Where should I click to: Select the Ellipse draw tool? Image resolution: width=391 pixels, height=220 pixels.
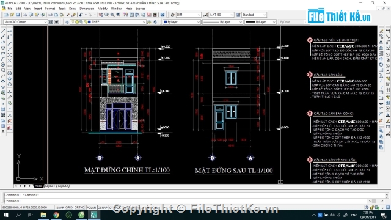click(3, 81)
